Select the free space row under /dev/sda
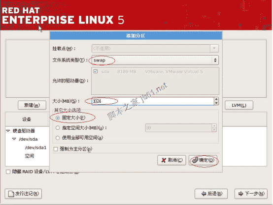This screenshot has height=205, width=273. [x=29, y=156]
